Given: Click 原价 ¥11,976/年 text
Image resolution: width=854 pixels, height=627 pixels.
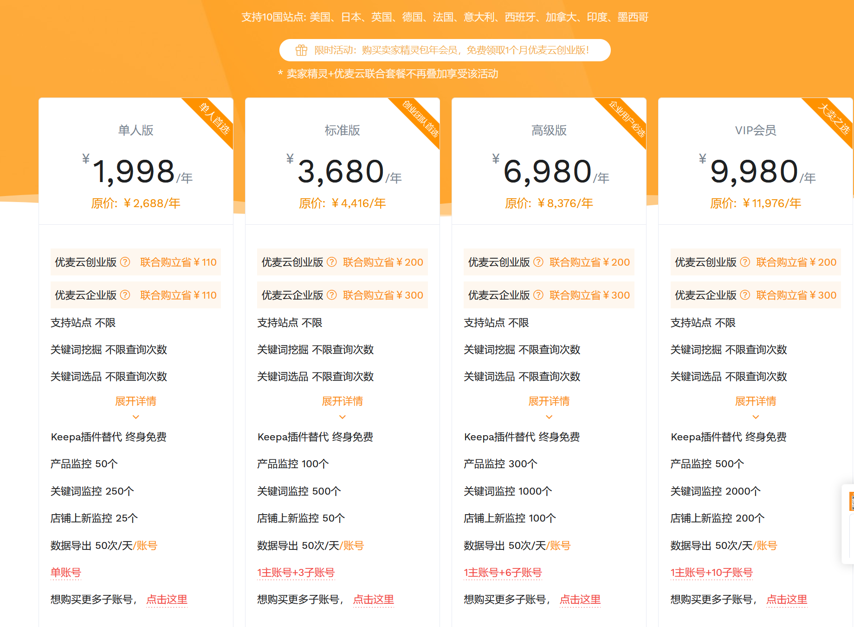Looking at the screenshot, I should click(756, 203).
